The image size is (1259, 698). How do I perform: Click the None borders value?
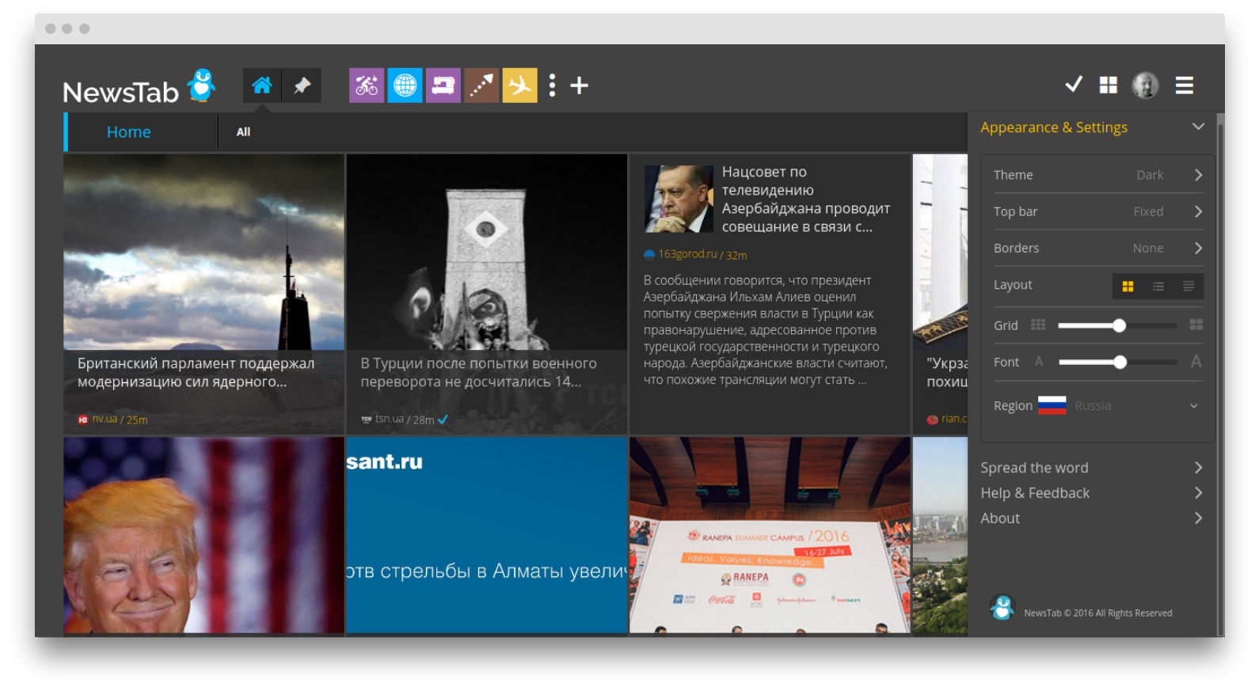click(1148, 248)
